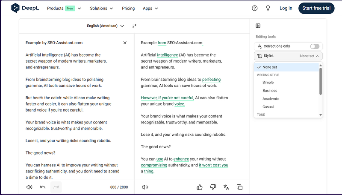Click into the source text 'Example by SEO-Assistant.com'
This screenshot has height=195, width=342.
(54, 43)
